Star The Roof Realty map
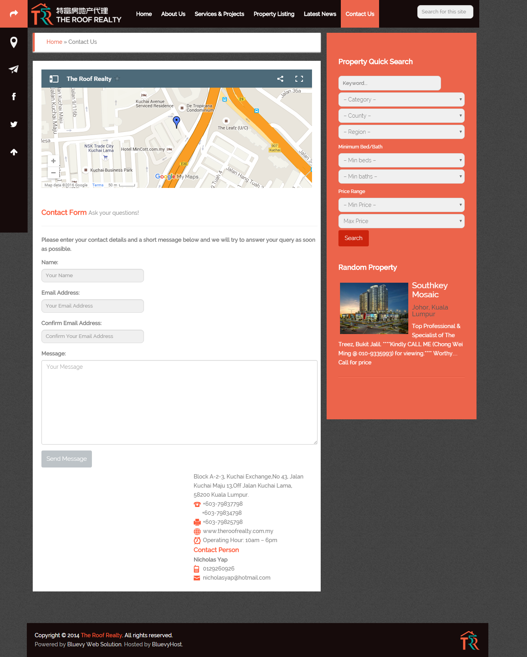Screen dimensions: 527x657 tap(117, 79)
